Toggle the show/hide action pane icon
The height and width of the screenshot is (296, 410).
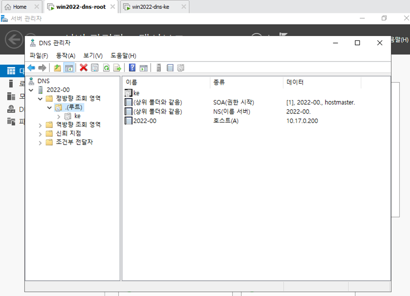point(143,67)
